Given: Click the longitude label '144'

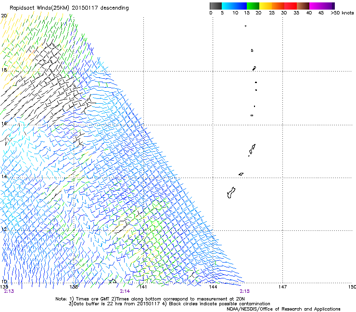Looking at the screenshot, I should (213, 287).
